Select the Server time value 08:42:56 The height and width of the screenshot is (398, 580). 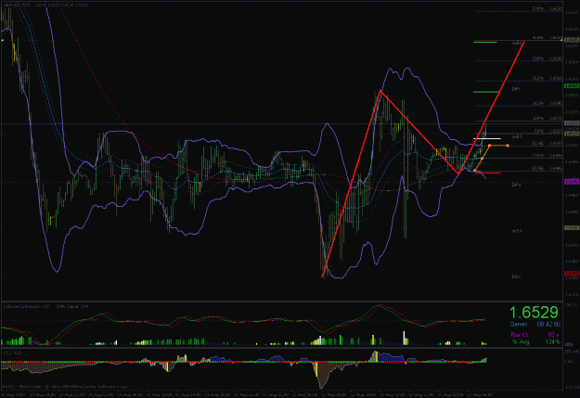point(548,325)
